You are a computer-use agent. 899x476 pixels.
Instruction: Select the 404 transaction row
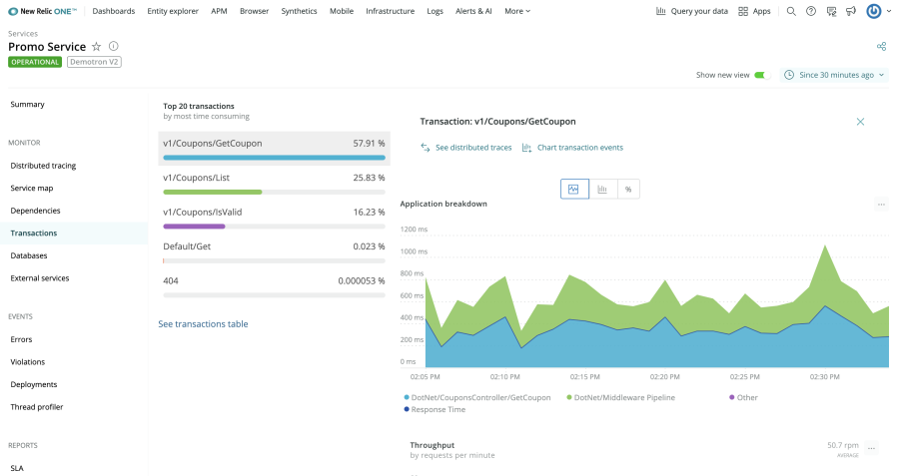point(274,286)
